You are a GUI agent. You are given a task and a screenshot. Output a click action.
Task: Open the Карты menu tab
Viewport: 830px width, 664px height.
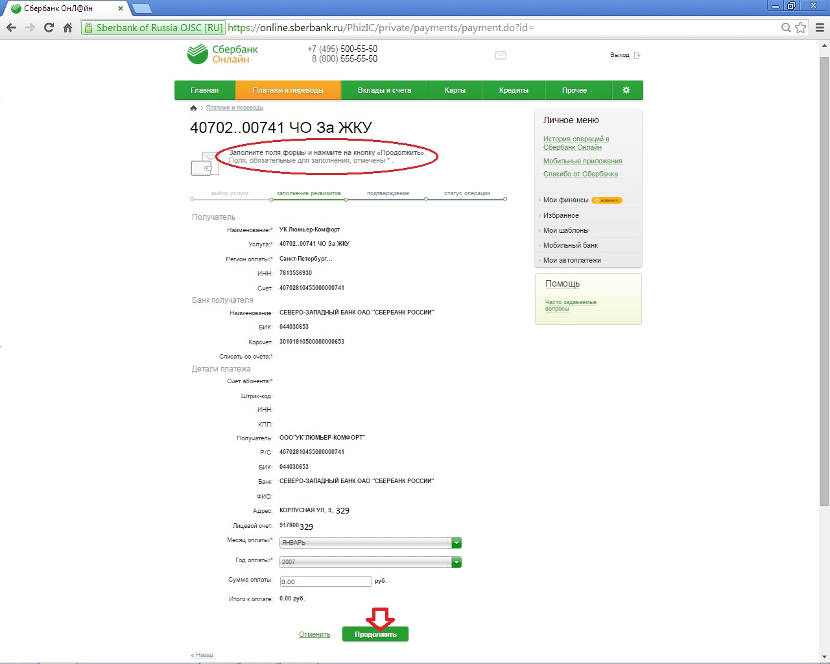point(455,90)
